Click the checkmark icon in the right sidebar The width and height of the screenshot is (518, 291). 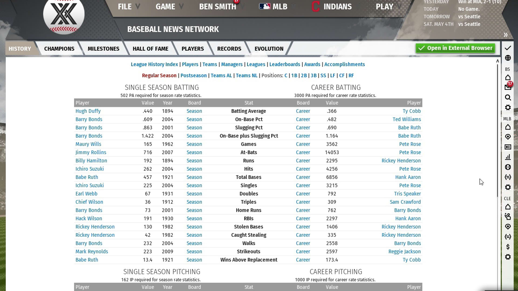pyautogui.click(x=508, y=48)
